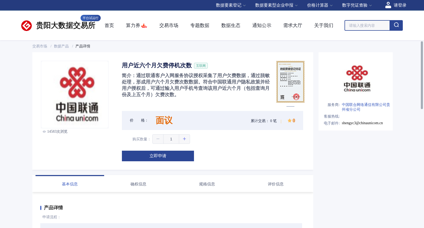Image resolution: width=424 pixels, height=228 pixels.
Task: Click the eye icon beside 14583次浏览
Action: click(x=44, y=132)
